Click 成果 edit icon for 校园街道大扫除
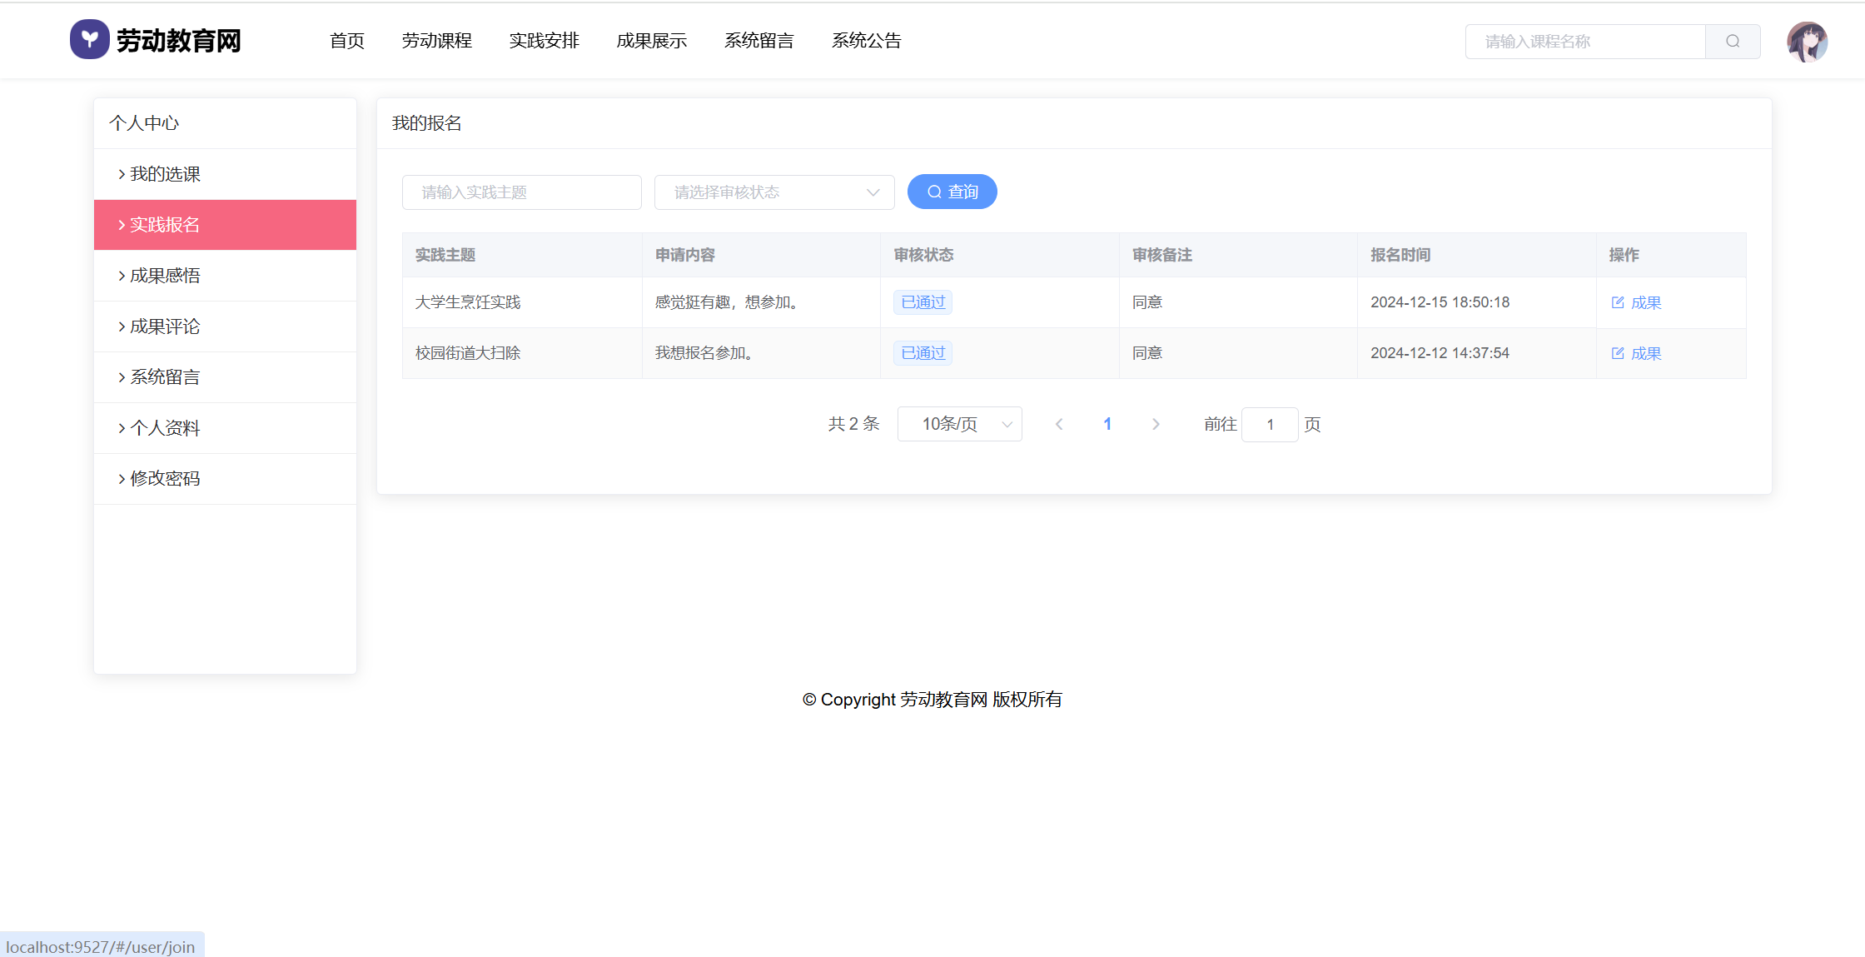The width and height of the screenshot is (1865, 957). pyautogui.click(x=1618, y=354)
